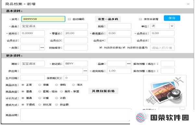Select 停购 product status radio

[57, 85]
